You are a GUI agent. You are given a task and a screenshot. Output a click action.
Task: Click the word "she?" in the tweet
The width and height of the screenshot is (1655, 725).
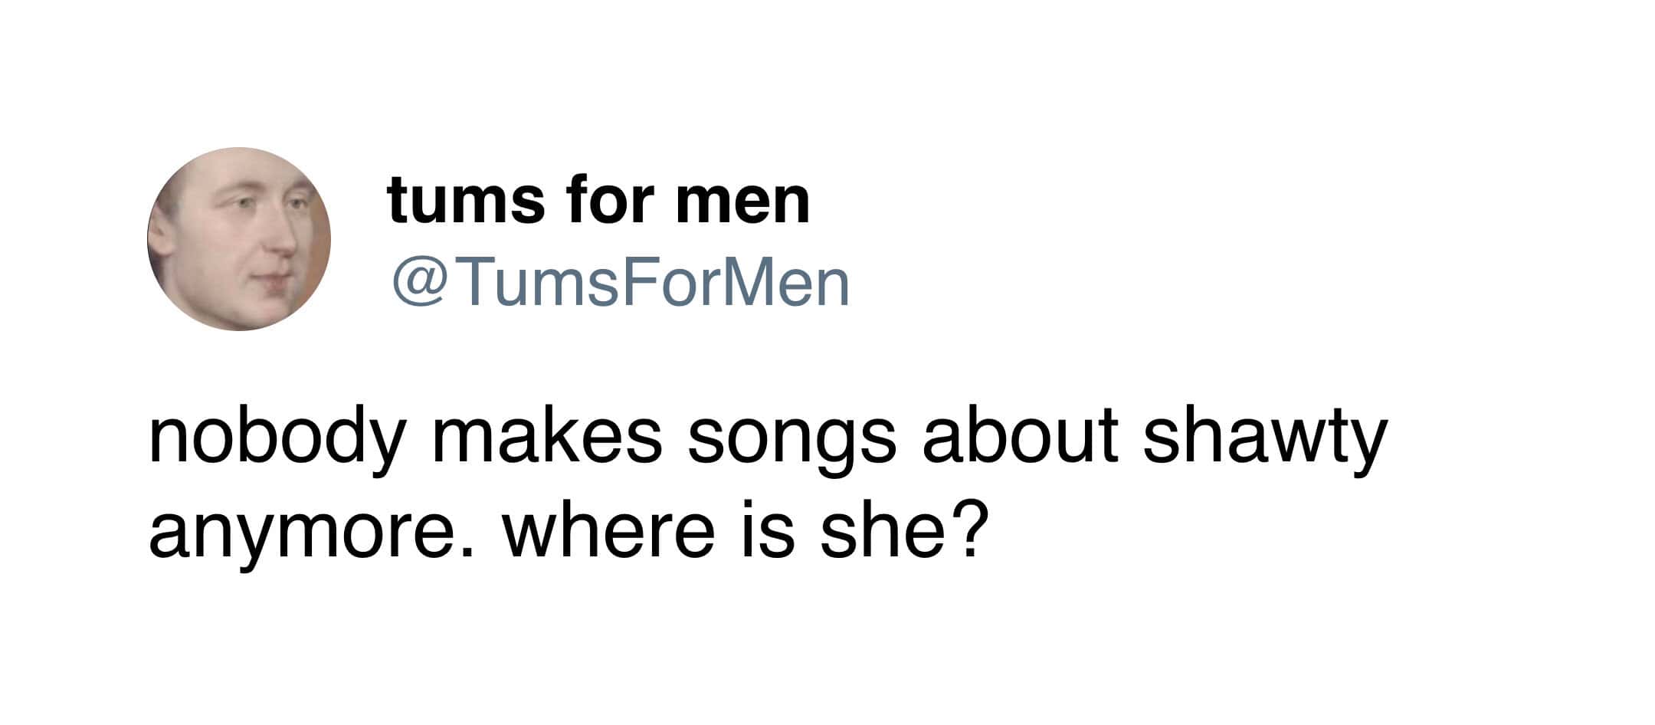pyautogui.click(x=900, y=532)
